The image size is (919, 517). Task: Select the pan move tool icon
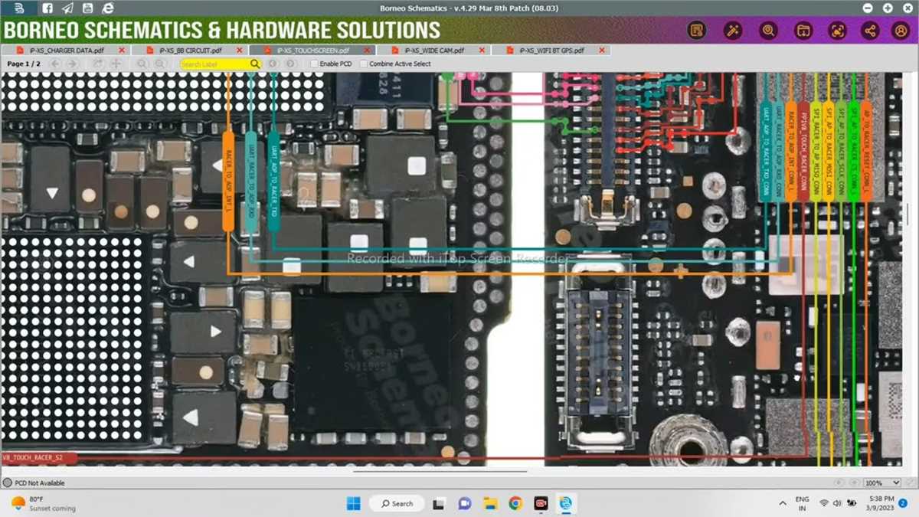[x=116, y=64]
